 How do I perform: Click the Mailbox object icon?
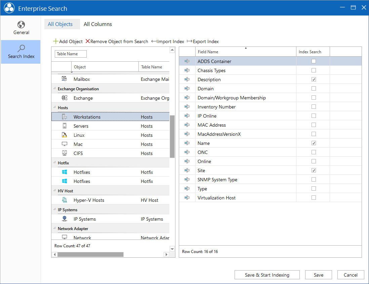pos(64,79)
